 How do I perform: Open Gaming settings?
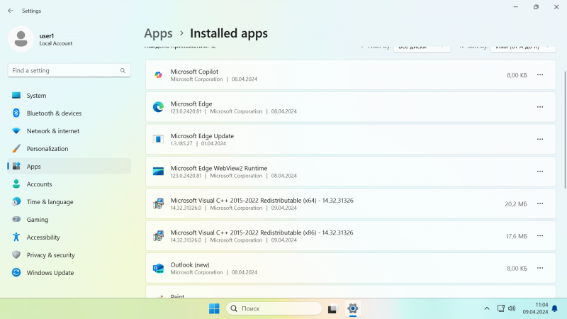coord(69,220)
